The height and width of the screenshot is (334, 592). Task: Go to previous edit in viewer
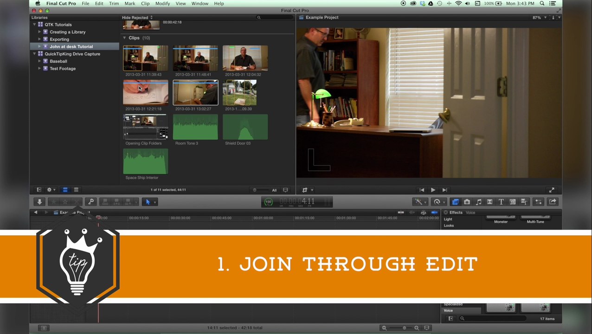point(422,190)
